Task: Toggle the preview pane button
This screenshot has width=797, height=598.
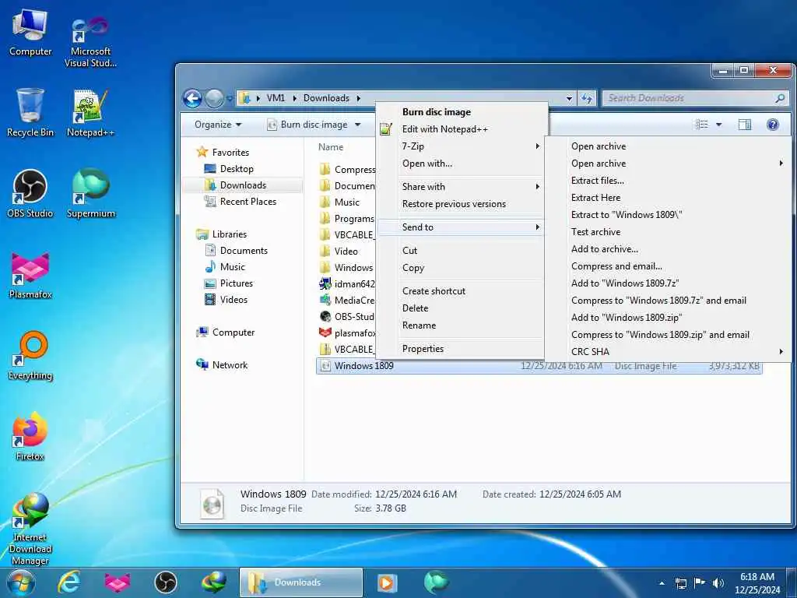Action: [x=745, y=125]
